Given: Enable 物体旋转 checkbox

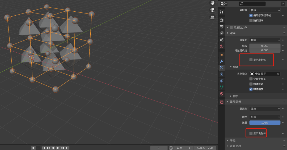Looking at the screenshot, I should (x=251, y=84).
